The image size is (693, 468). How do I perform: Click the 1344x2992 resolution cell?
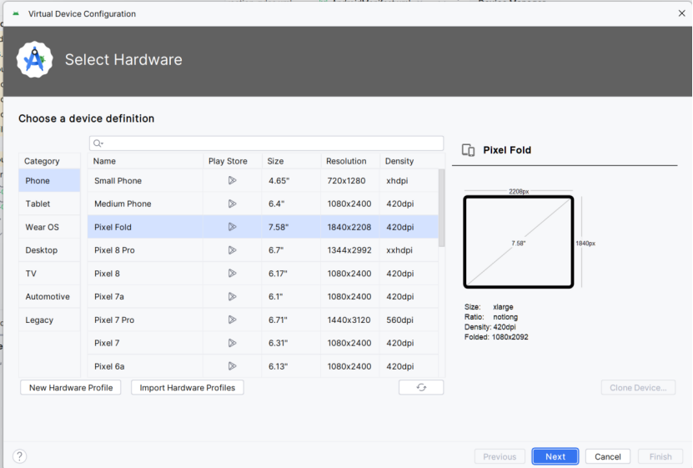tap(349, 250)
